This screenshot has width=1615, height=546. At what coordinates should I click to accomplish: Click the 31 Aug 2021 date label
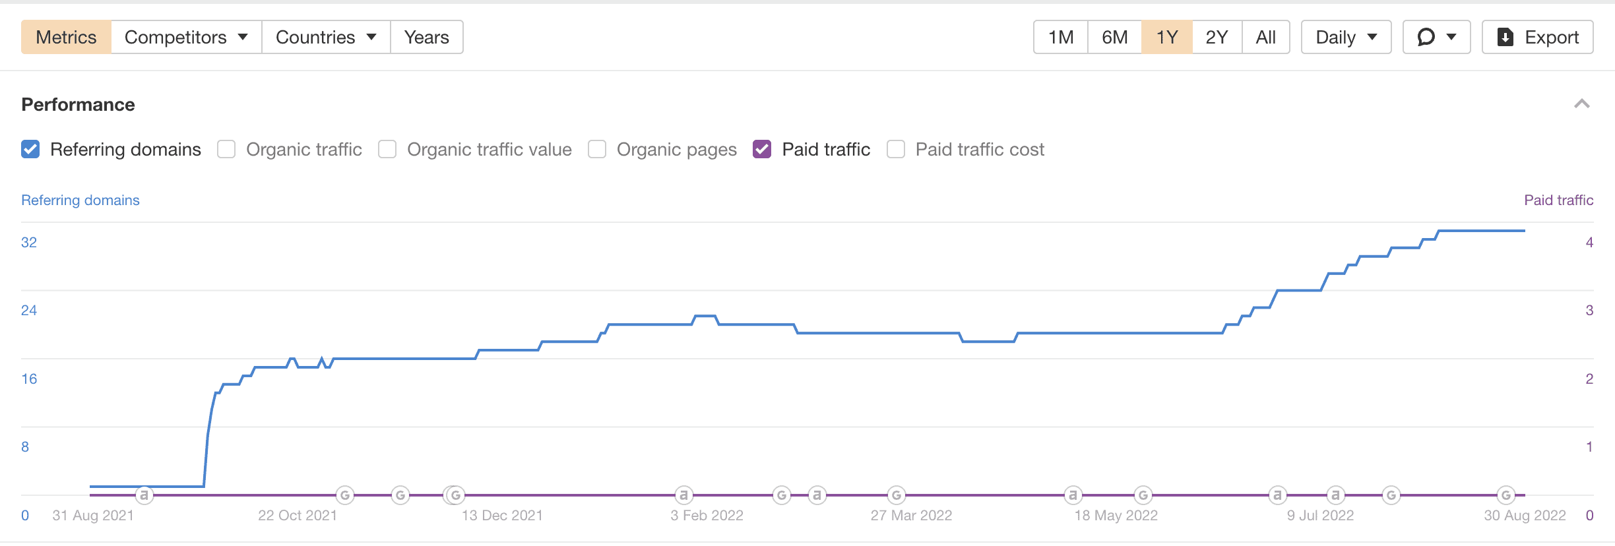(x=93, y=515)
